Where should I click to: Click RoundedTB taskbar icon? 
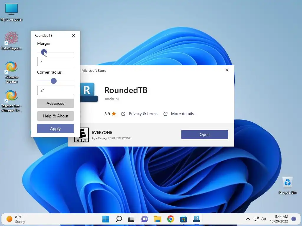[197, 219]
